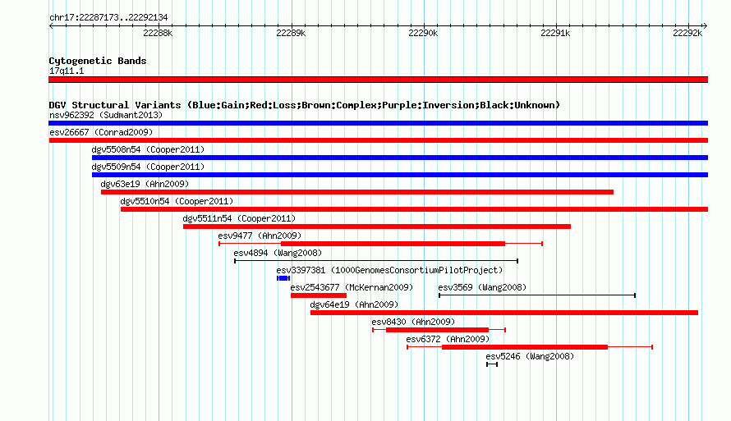
Task: Select the red 17q11.1 cytogenetic band bar
Action: [x=378, y=80]
